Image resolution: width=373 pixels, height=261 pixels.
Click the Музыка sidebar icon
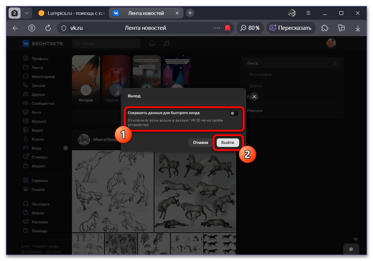click(x=26, y=121)
